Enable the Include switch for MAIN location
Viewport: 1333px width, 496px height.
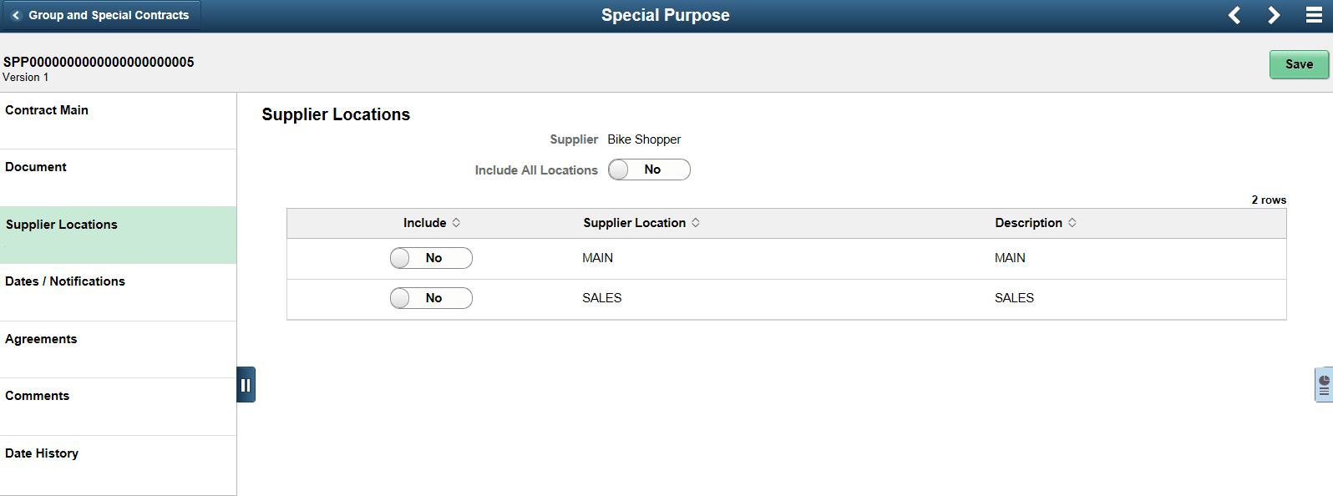(x=431, y=258)
